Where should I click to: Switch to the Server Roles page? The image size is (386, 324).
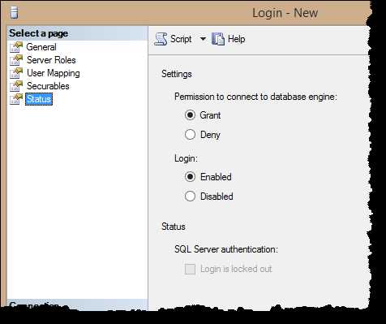51,60
